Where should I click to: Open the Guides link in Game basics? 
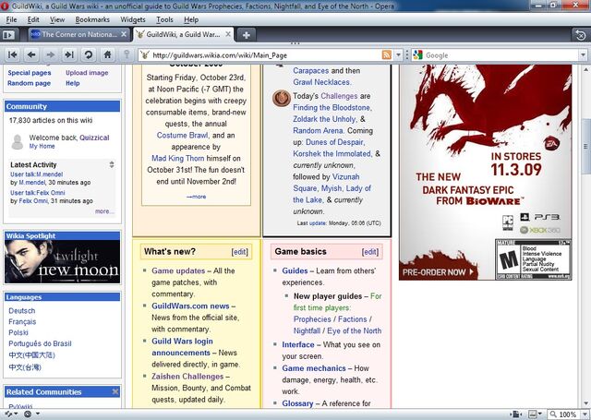[x=295, y=270]
